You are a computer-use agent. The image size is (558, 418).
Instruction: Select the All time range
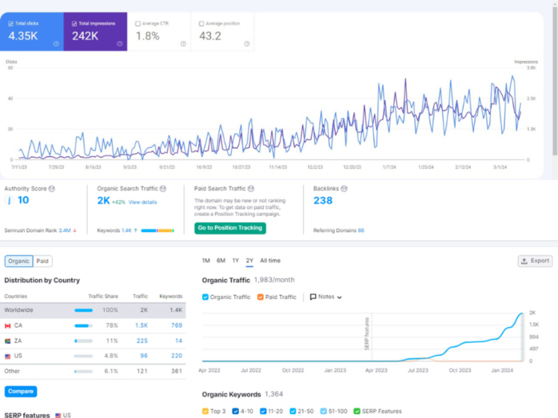click(x=270, y=261)
